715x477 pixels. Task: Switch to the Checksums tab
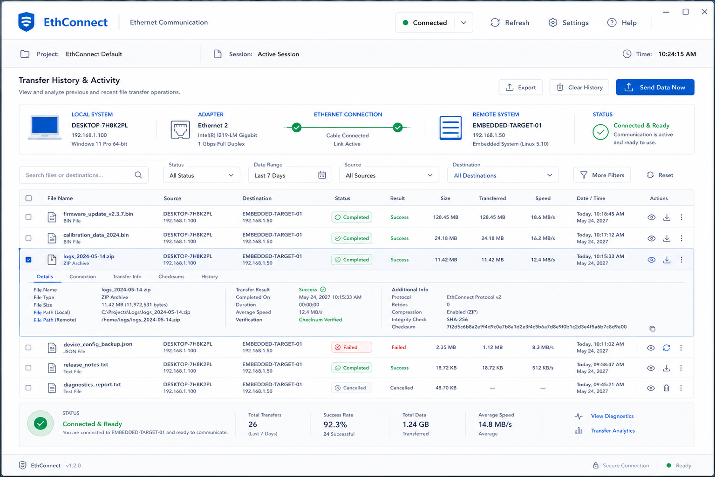171,276
